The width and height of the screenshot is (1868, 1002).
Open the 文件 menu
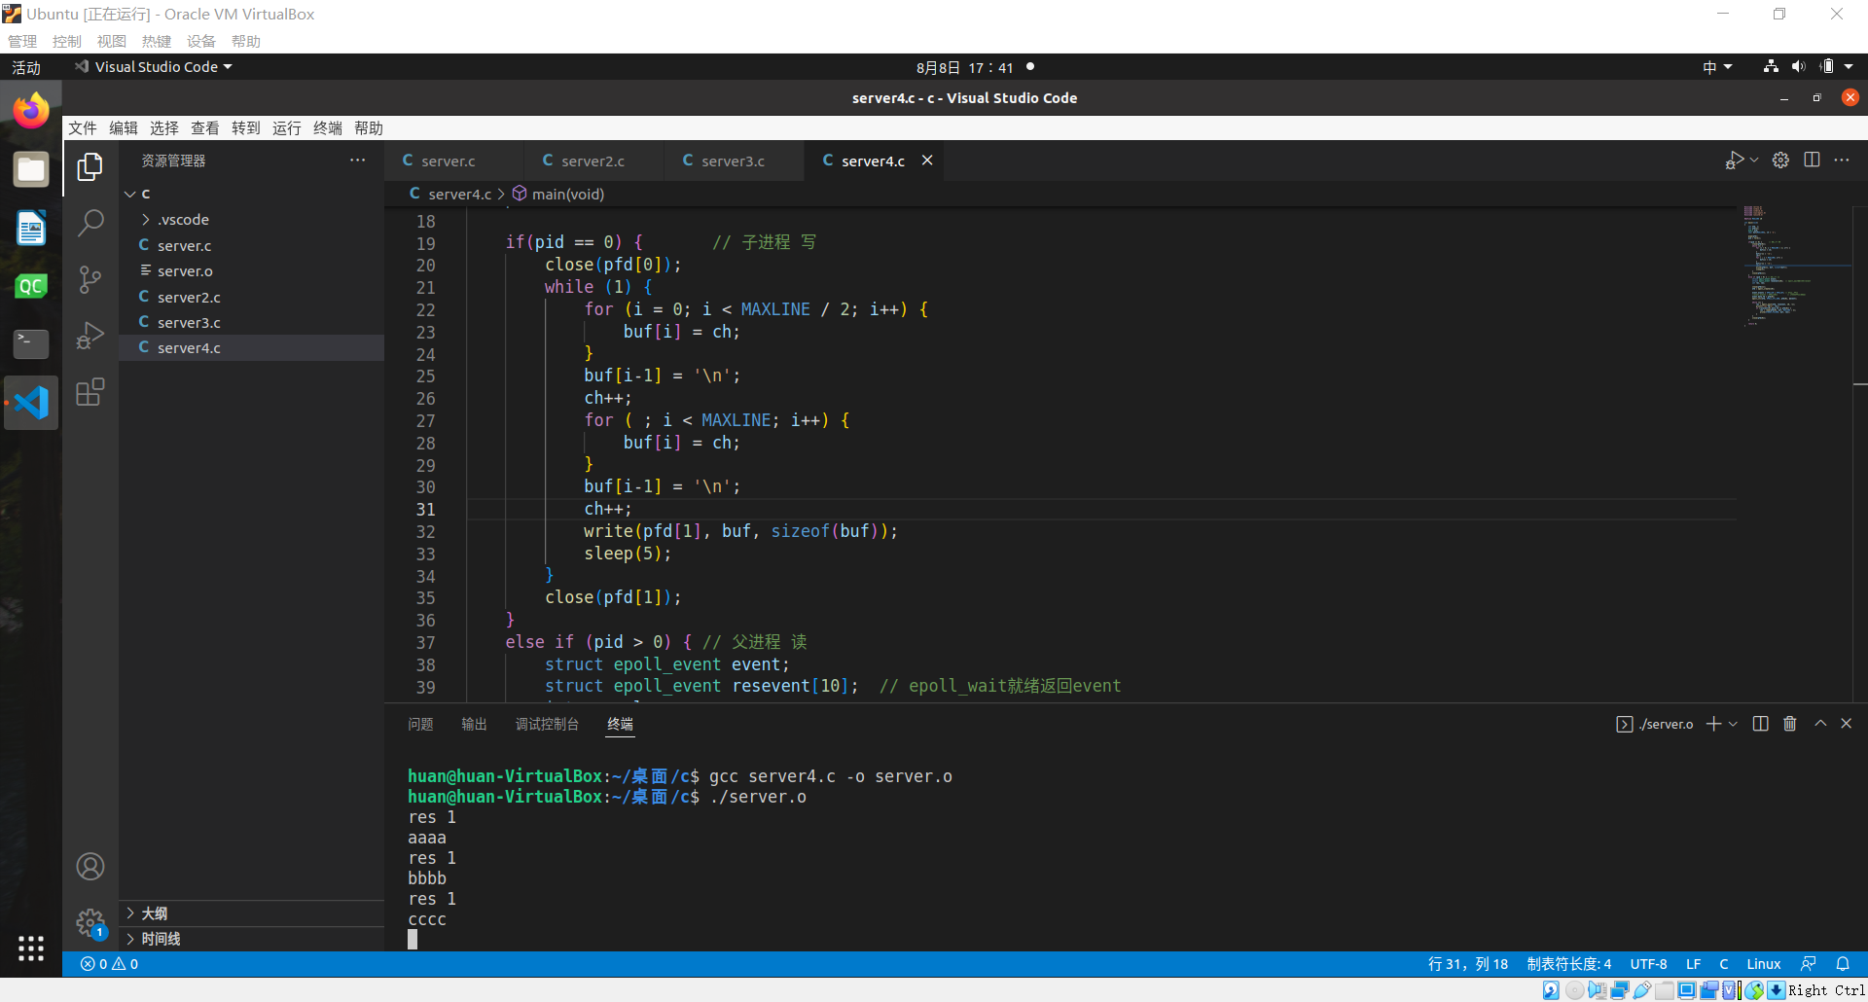point(83,128)
